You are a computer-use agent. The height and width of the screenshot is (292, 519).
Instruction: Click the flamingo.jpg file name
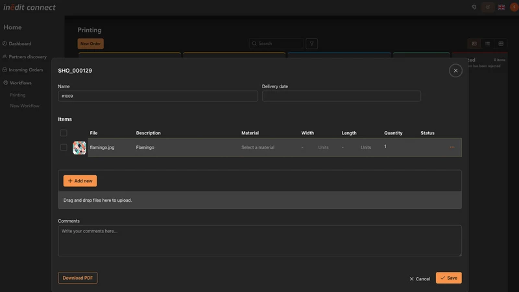pyautogui.click(x=102, y=147)
